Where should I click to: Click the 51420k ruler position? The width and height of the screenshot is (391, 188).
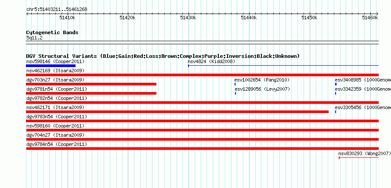(128, 18)
